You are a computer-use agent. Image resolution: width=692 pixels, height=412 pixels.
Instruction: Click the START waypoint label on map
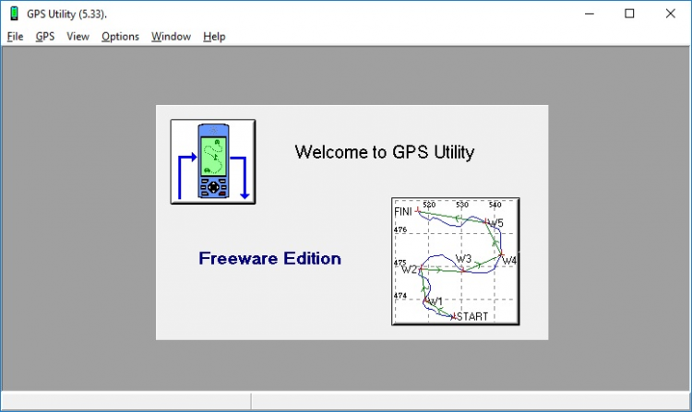coord(472,316)
